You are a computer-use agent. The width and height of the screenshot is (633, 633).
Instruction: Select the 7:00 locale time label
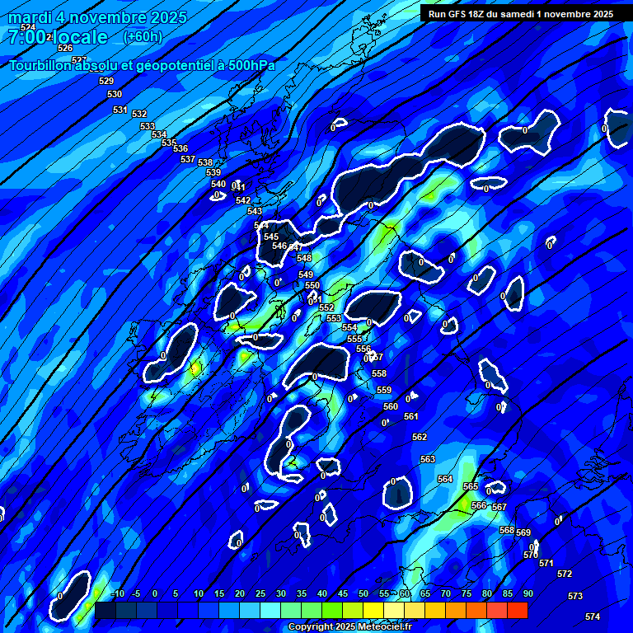[x=58, y=37]
